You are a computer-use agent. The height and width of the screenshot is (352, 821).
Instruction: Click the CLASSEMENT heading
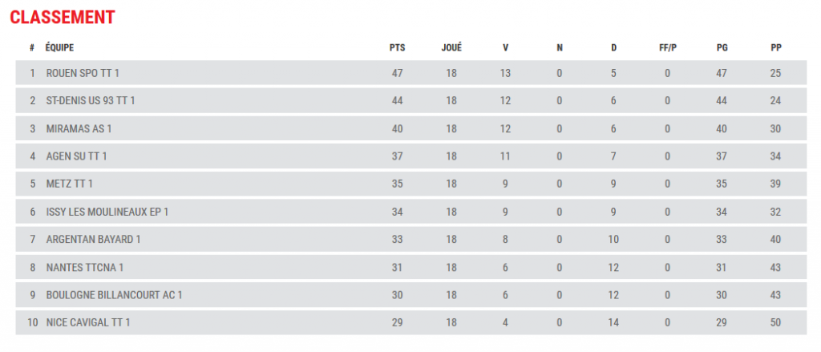pyautogui.click(x=62, y=17)
